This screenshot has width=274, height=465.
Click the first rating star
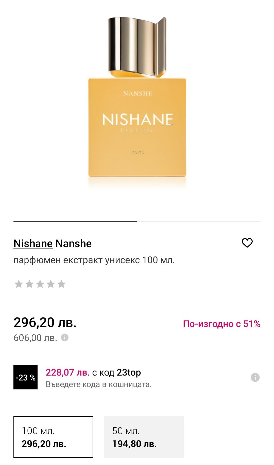point(19,284)
